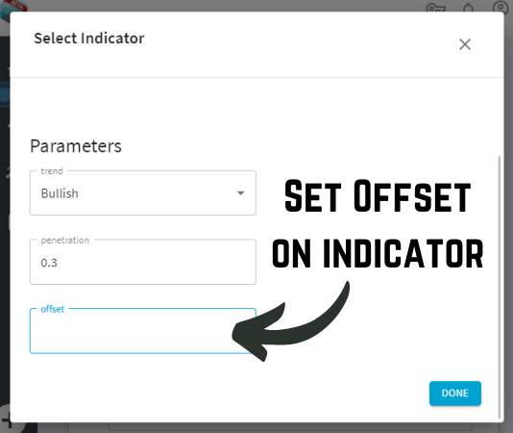The image size is (513, 433).
Task: Focus the penetration field showing 0.3
Action: tap(142, 263)
